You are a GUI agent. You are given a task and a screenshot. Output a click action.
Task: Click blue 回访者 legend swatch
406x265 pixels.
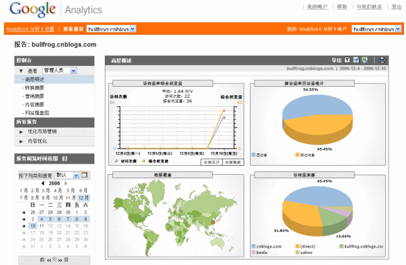pyautogui.click(x=253, y=155)
